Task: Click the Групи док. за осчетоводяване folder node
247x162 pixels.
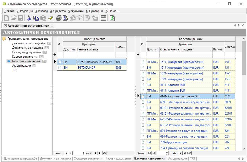Action: (x=28, y=39)
